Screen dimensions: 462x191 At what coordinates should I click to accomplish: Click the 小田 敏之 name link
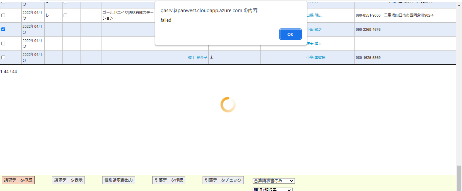[x=314, y=29]
